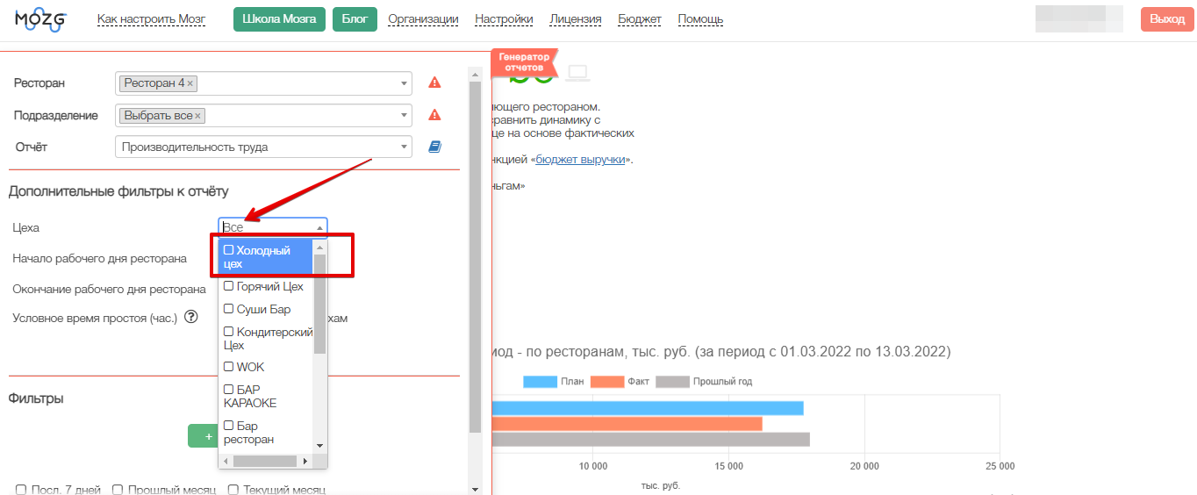Enable the WOK checkbox in the list
Image resolution: width=1197 pixels, height=495 pixels.
[229, 367]
